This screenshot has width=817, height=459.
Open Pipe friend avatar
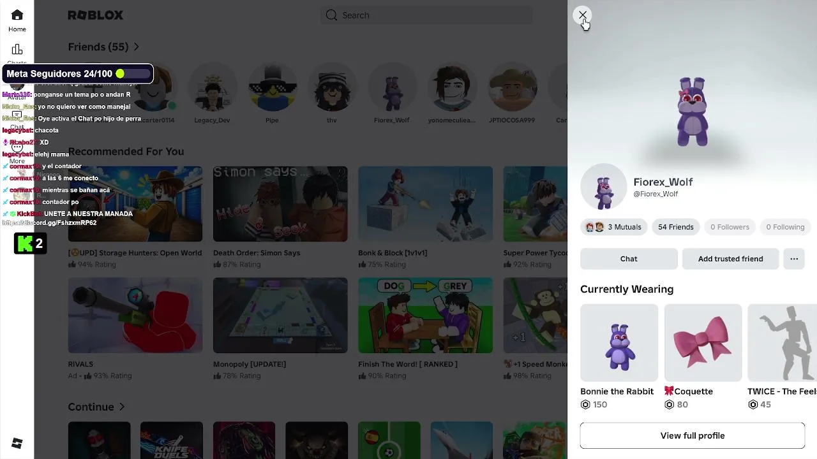(272, 88)
